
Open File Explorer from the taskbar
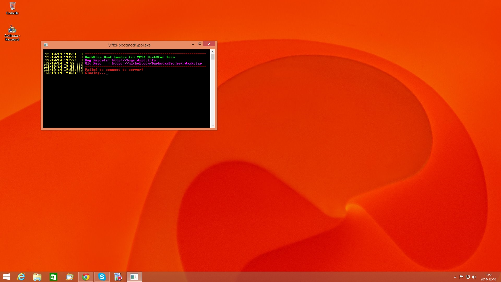point(37,277)
